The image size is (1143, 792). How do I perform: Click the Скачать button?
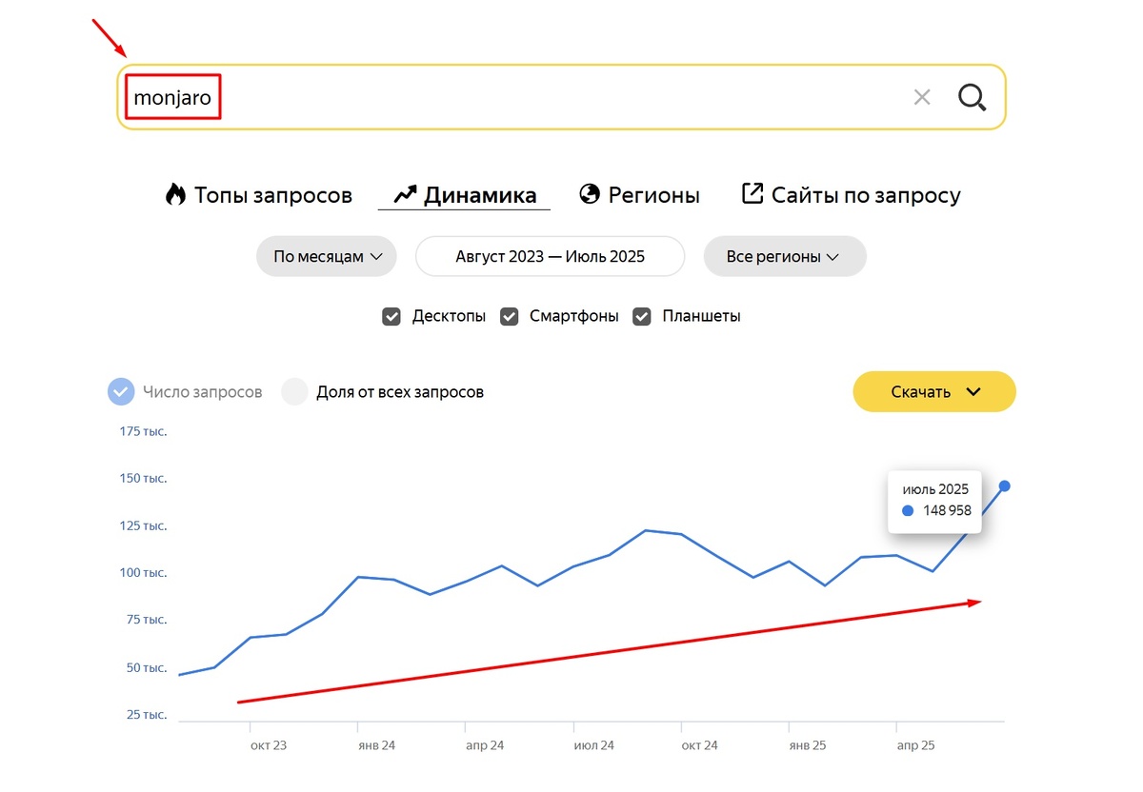pyautogui.click(x=922, y=391)
